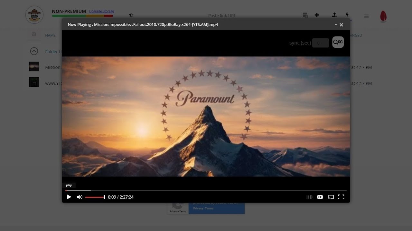Click the Paramount video frame
The image size is (412, 231).
pyautogui.click(x=206, y=116)
